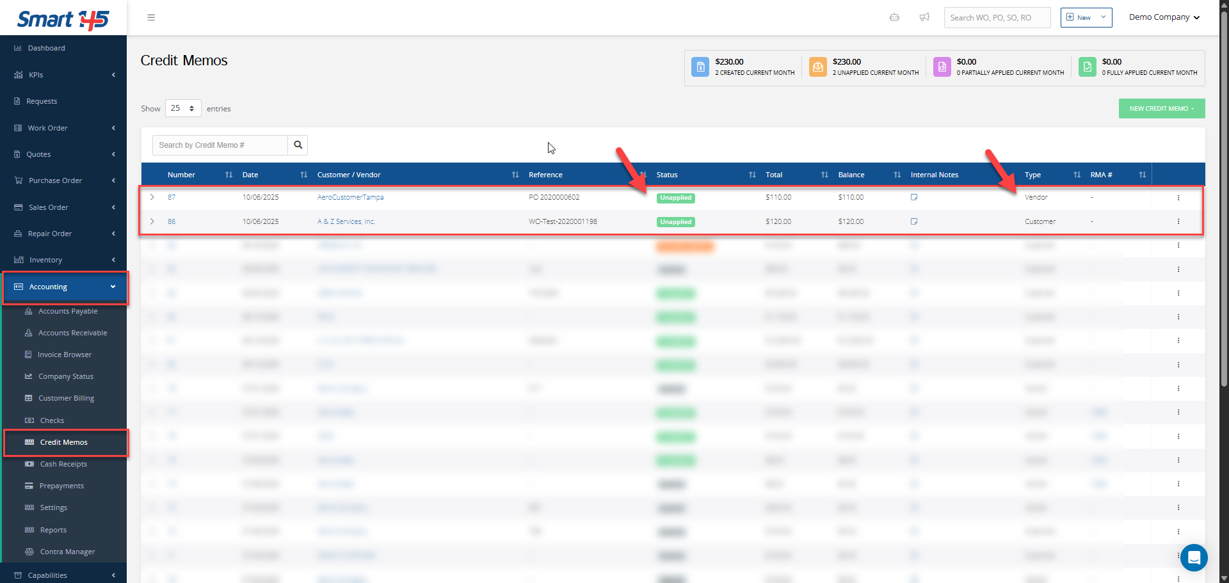The image size is (1229, 583).
Task: Click the hamburger menu icon to collapse sidebar
Action: [x=151, y=17]
